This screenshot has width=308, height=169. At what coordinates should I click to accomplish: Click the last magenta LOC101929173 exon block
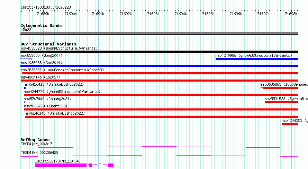click(111, 165)
